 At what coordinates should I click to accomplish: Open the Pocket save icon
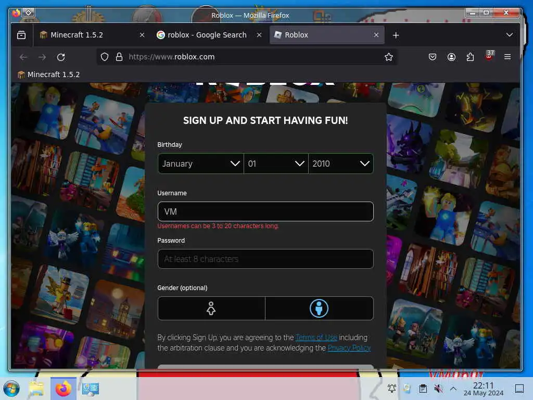[x=433, y=57]
